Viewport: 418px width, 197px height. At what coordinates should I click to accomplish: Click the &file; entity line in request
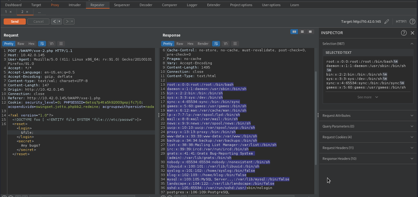point(27,132)
